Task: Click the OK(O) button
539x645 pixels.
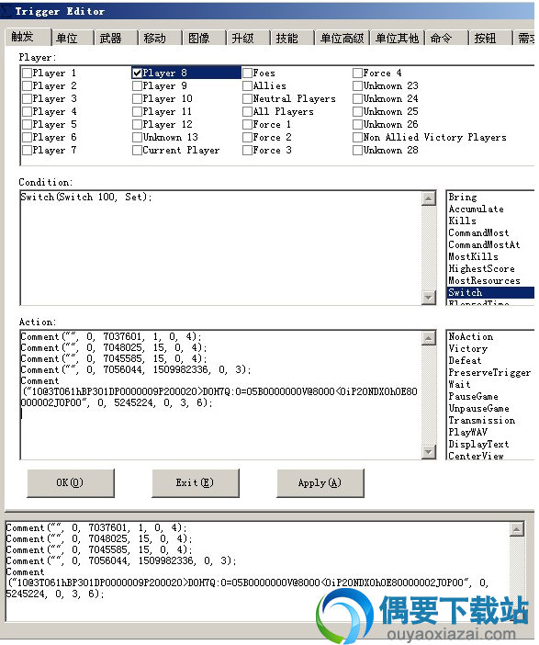Action: pyautogui.click(x=71, y=483)
